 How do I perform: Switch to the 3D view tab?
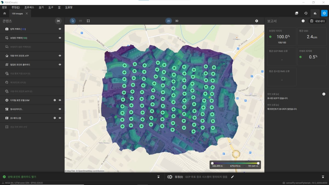click(x=176, y=21)
